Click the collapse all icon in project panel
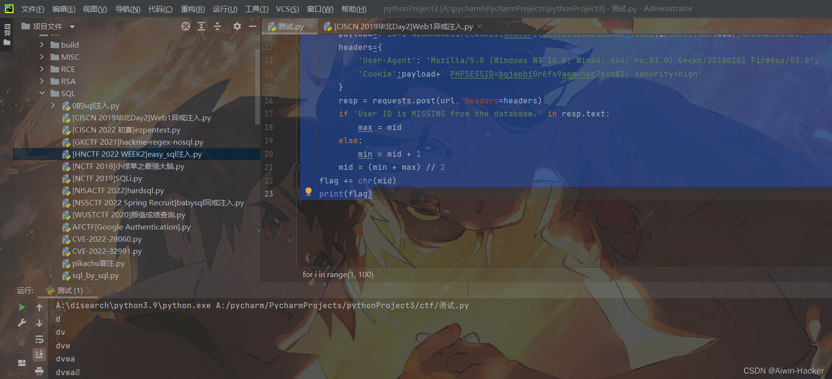Screen dimensions: 832x379 click(217, 26)
